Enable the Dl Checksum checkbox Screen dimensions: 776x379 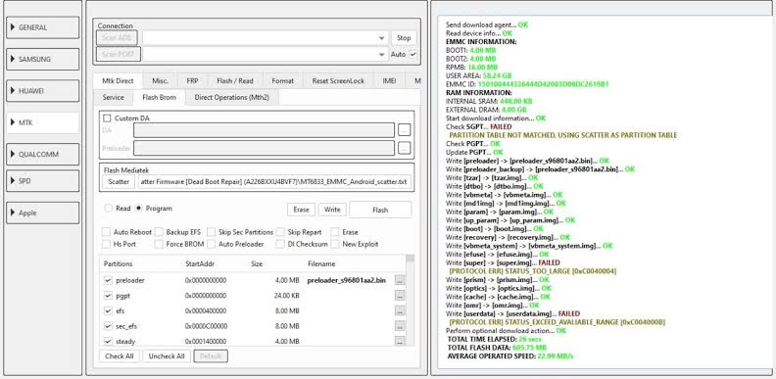[x=280, y=244]
